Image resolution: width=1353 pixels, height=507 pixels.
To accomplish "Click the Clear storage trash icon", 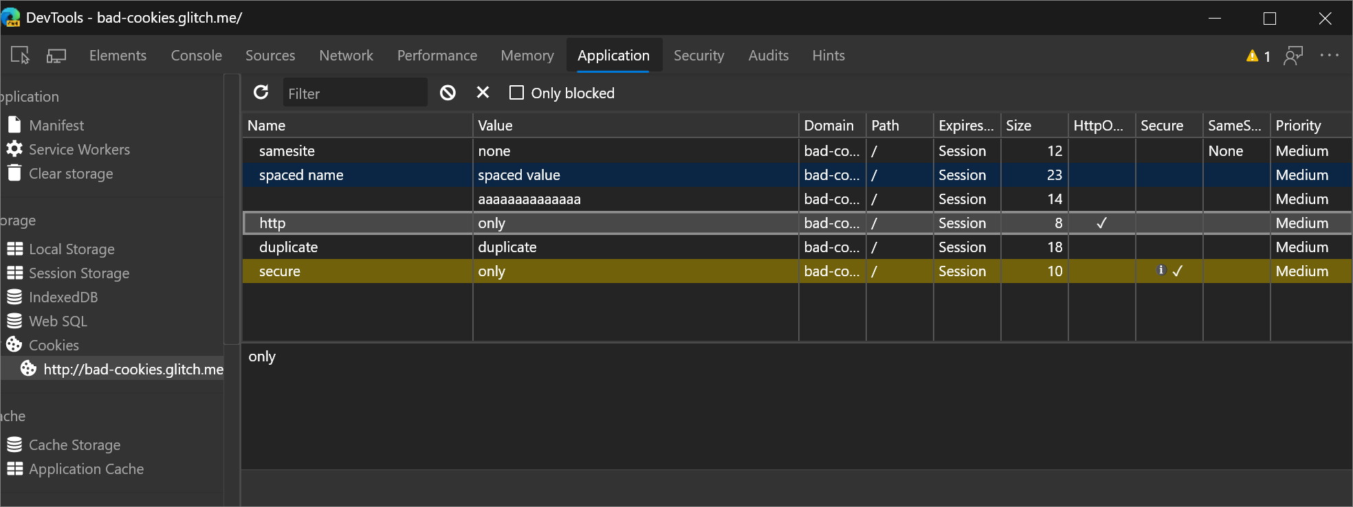I will pyautogui.click(x=14, y=172).
